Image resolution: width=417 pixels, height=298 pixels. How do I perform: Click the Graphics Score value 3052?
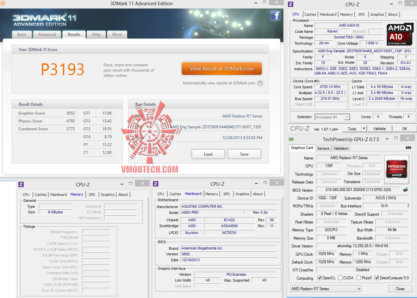(x=71, y=113)
